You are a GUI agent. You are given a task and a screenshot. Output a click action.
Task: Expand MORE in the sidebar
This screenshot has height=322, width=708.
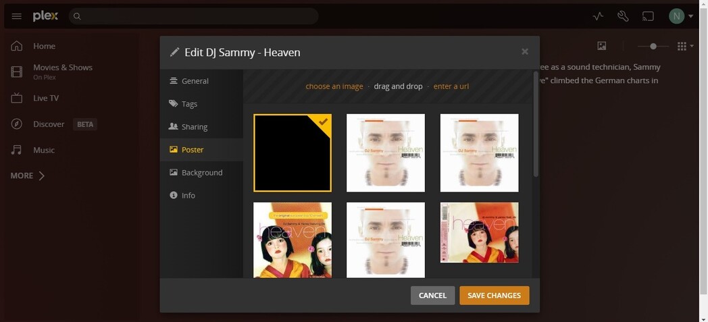(x=28, y=176)
